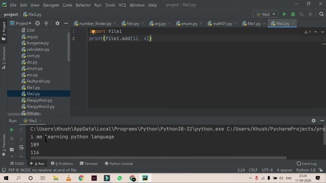Click the intention lightbulb on line 1
This screenshot has height=183, width=326.
click(x=93, y=32)
